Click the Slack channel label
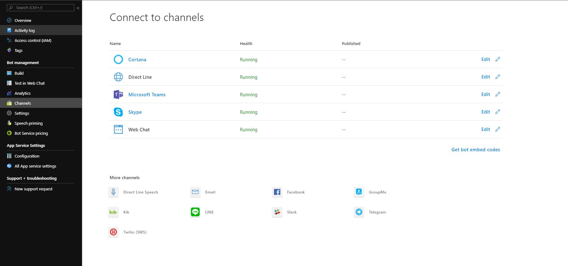 (x=292, y=212)
